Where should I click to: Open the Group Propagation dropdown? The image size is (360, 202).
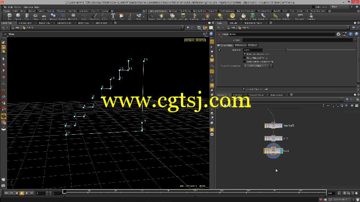click(x=258, y=66)
